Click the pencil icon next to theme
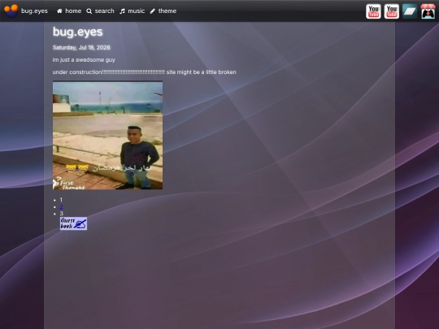Screen dimensions: 439x329 click(x=152, y=11)
